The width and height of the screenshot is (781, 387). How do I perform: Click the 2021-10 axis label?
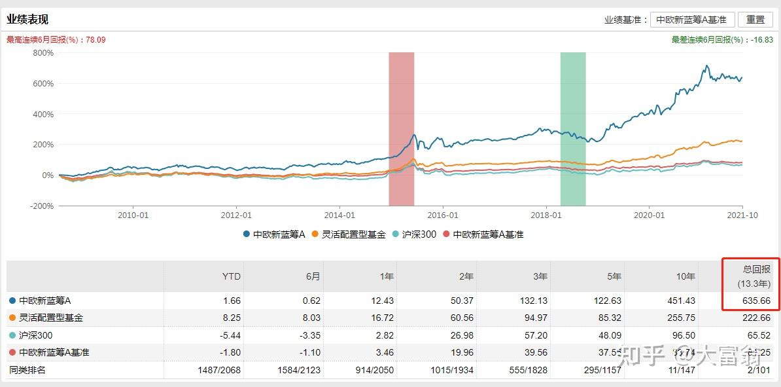pos(742,215)
